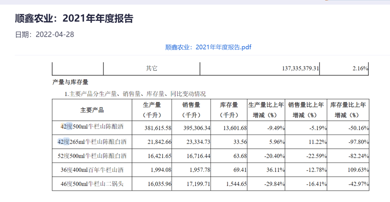
Task: Select the 52度500ml牛栏山陈酿白酒 product cell
Action: (x=92, y=156)
